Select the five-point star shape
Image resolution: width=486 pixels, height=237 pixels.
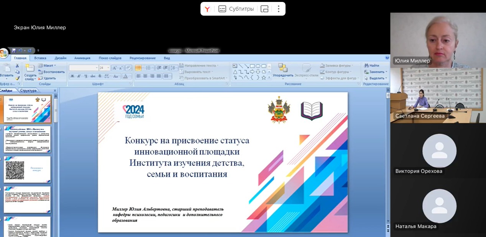click(264, 78)
